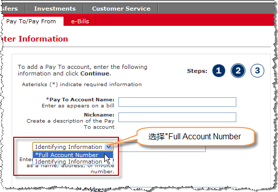Click the 'Steps:' label

pyautogui.click(x=197, y=71)
